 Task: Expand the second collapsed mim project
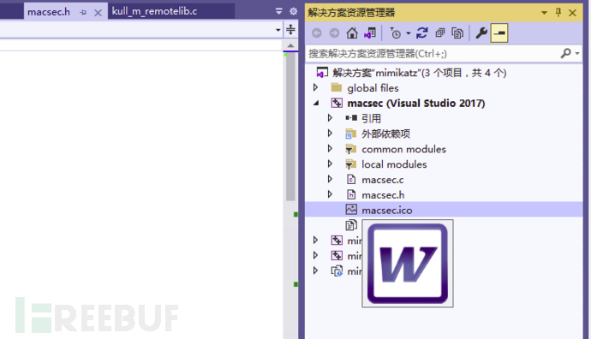(x=315, y=255)
